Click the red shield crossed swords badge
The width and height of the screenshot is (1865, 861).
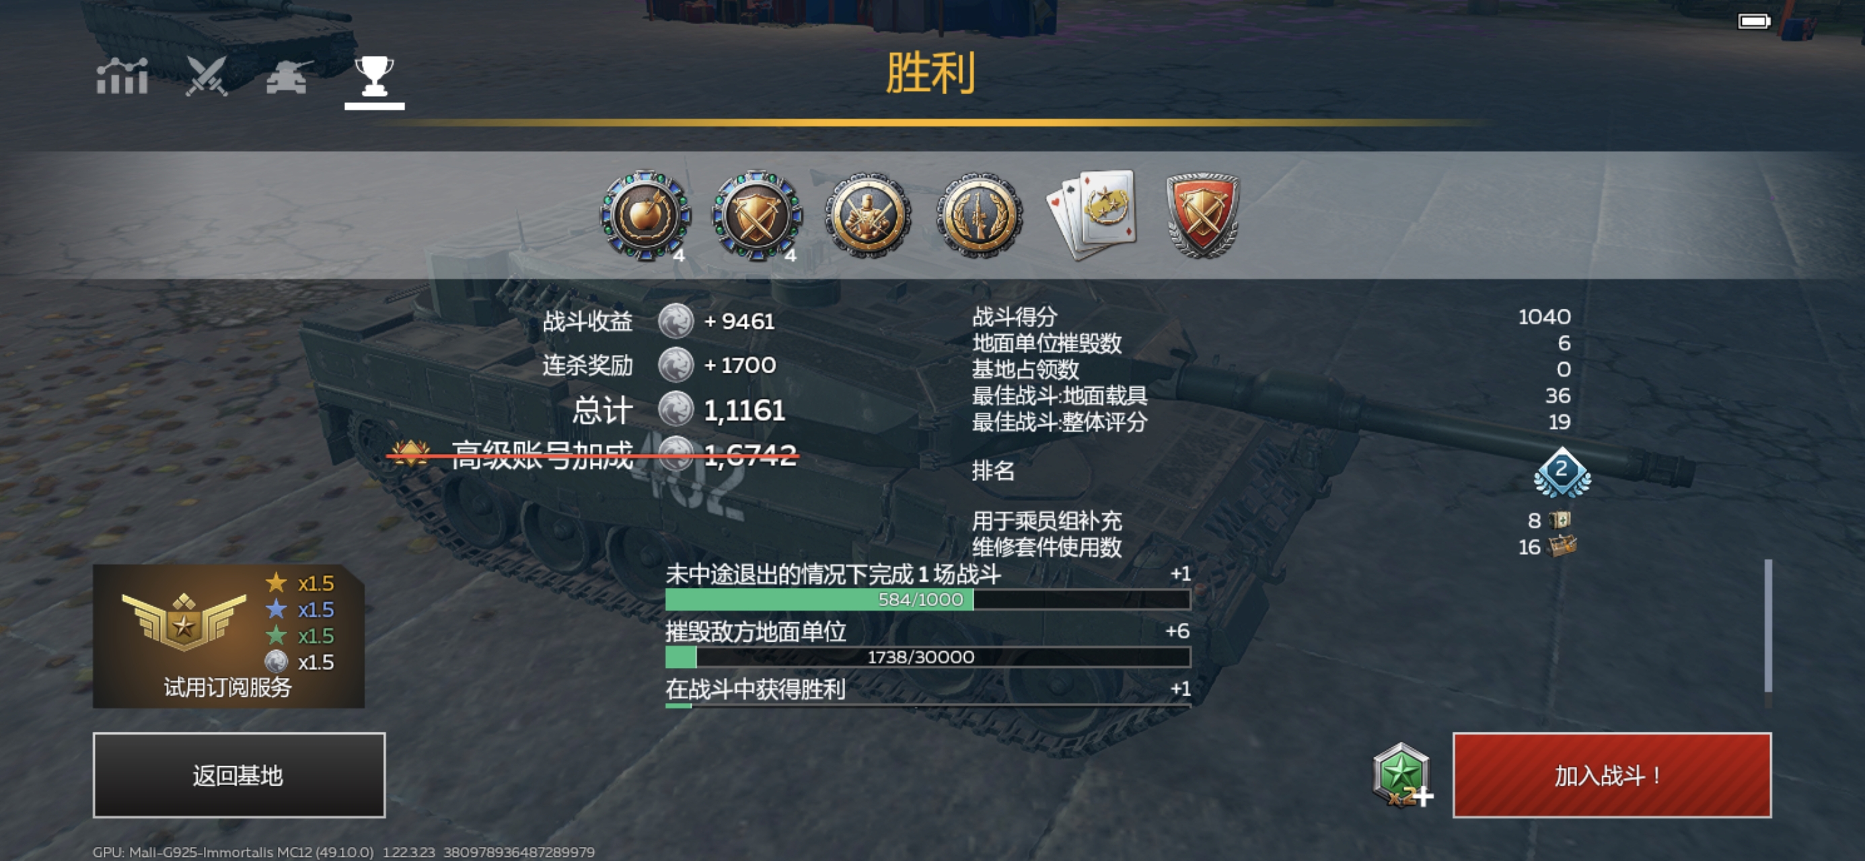tap(1202, 215)
